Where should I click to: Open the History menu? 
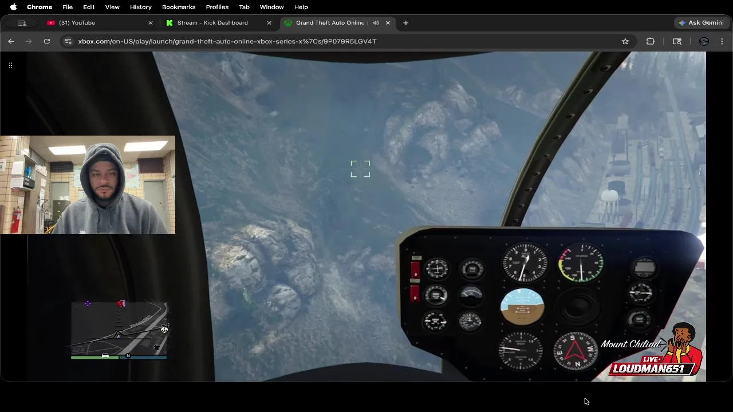coord(140,7)
